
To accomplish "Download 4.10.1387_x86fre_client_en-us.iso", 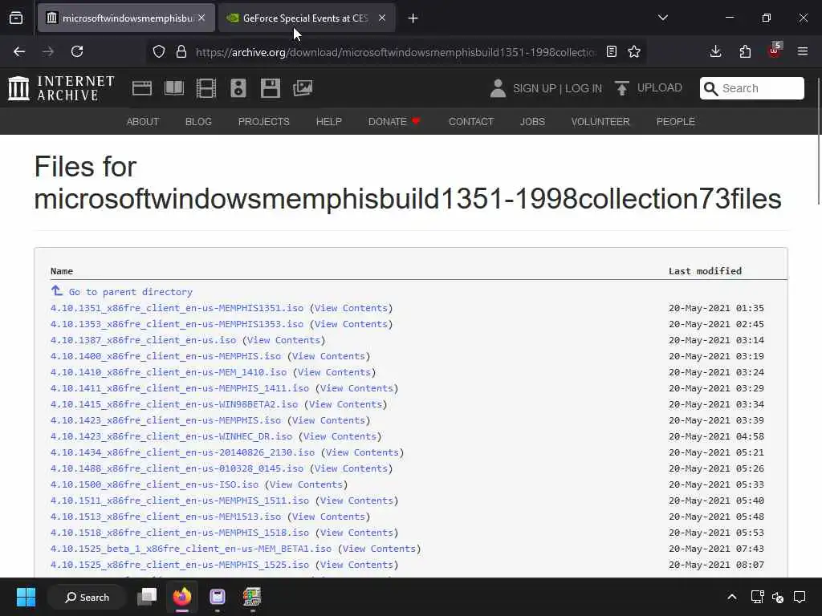I will click(143, 340).
